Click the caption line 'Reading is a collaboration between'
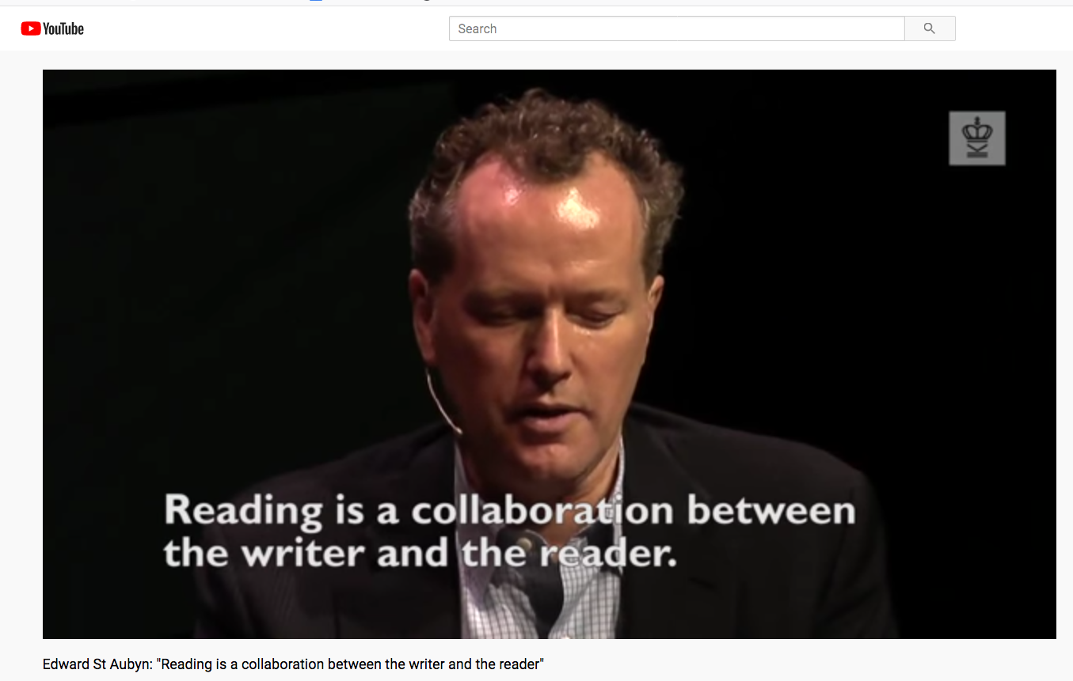Image resolution: width=1073 pixels, height=681 pixels. [x=510, y=511]
